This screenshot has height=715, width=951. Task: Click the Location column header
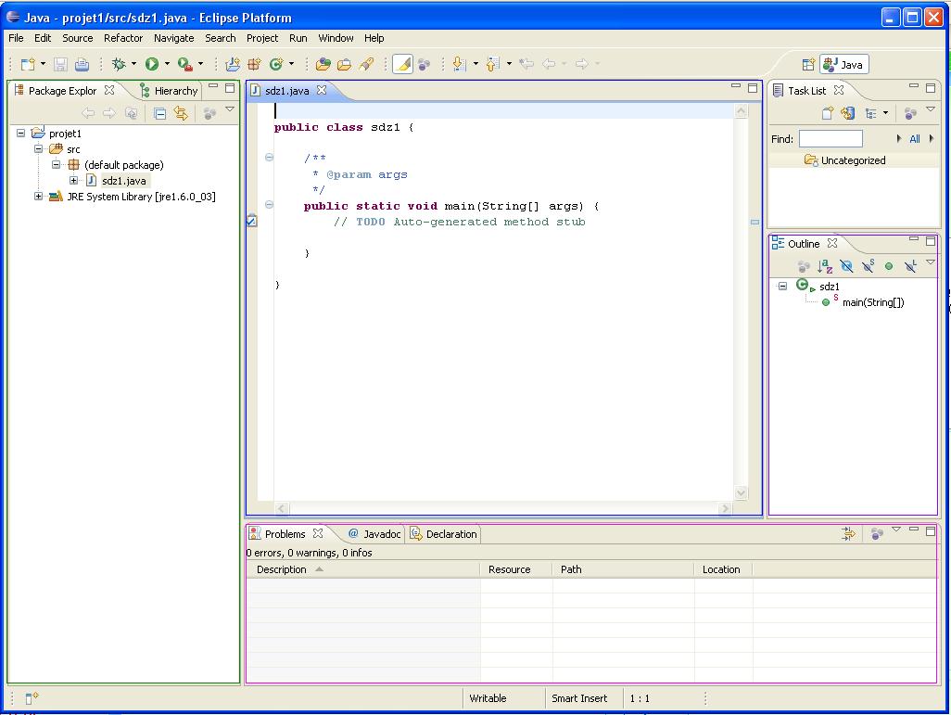723,569
